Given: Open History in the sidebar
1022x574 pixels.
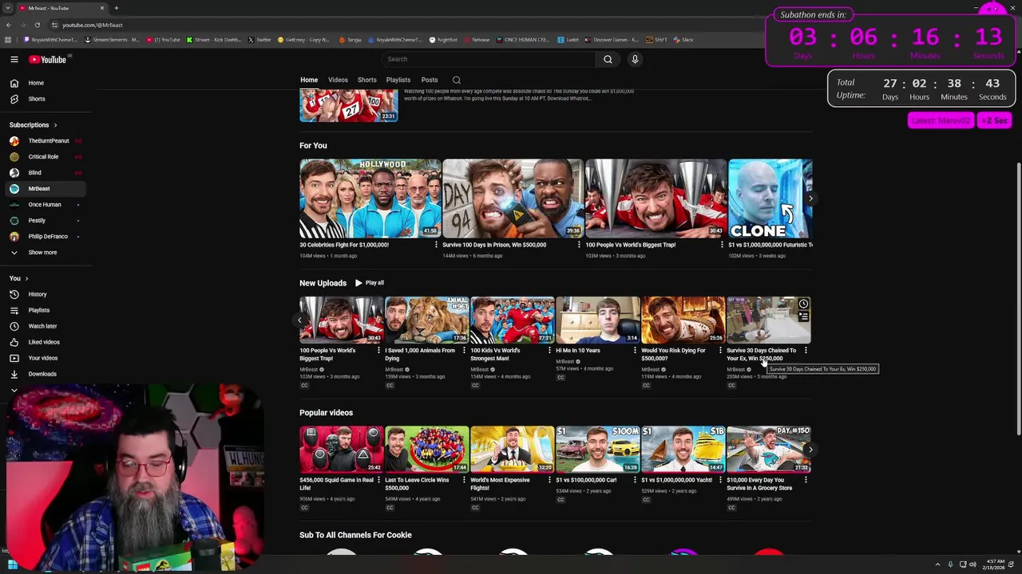Looking at the screenshot, I should (x=47, y=294).
